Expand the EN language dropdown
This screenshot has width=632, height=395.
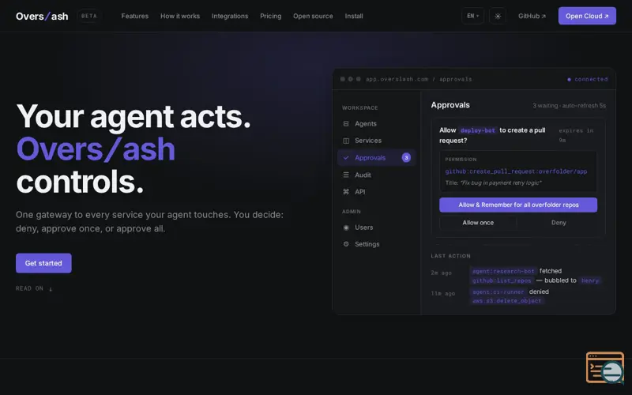click(x=472, y=16)
